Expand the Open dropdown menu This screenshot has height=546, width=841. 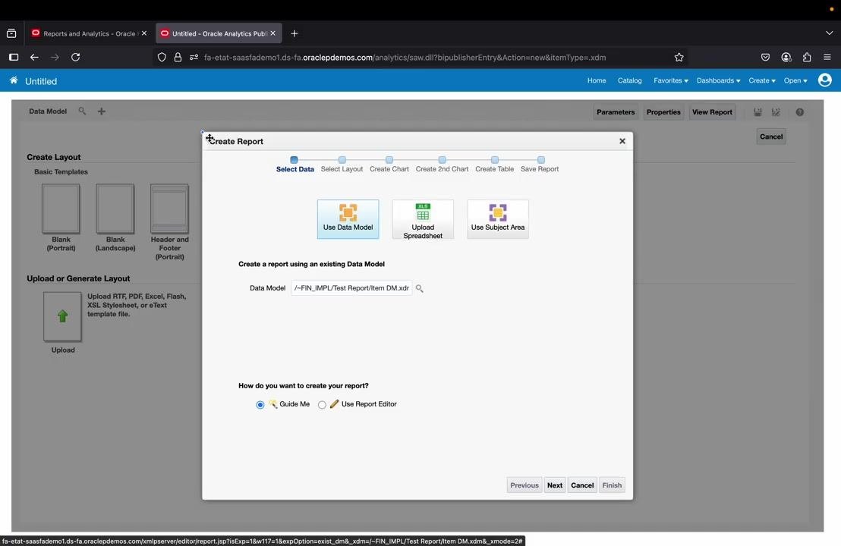(795, 80)
